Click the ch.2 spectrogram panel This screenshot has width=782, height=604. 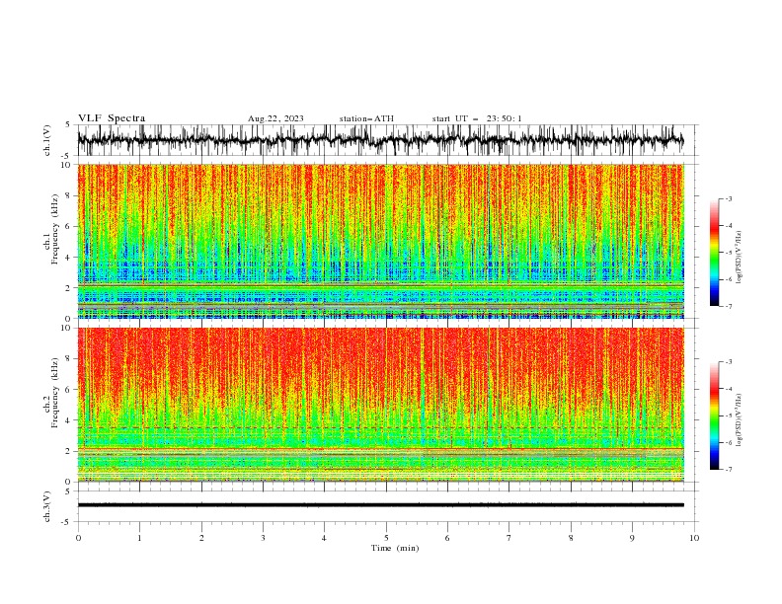coord(380,405)
